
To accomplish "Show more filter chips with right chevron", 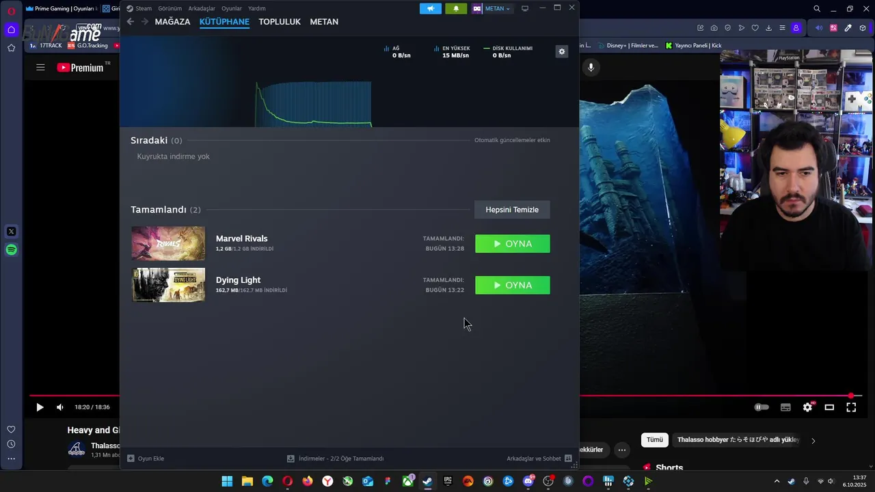I will (813, 441).
